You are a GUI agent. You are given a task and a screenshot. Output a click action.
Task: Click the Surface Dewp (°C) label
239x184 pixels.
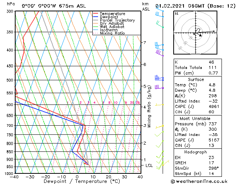tap(186, 90)
